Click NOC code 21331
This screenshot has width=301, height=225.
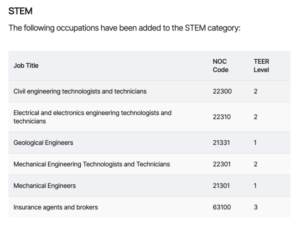(221, 143)
